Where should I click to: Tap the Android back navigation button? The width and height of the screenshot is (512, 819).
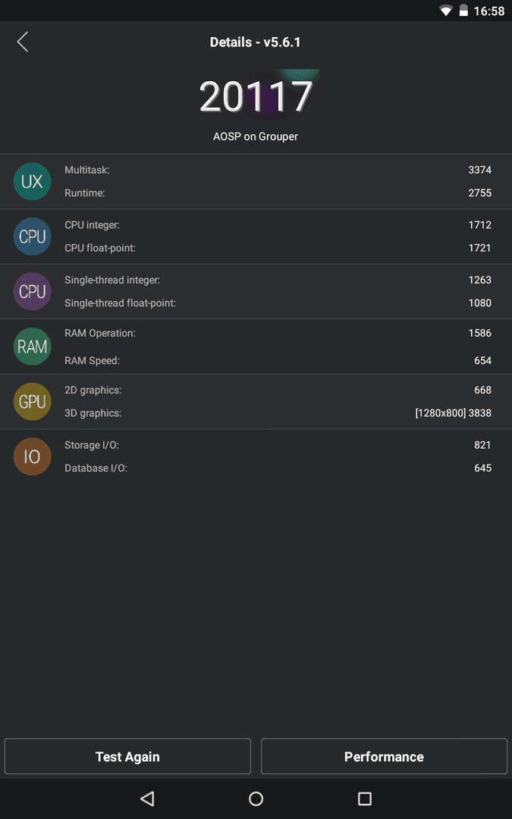click(147, 798)
